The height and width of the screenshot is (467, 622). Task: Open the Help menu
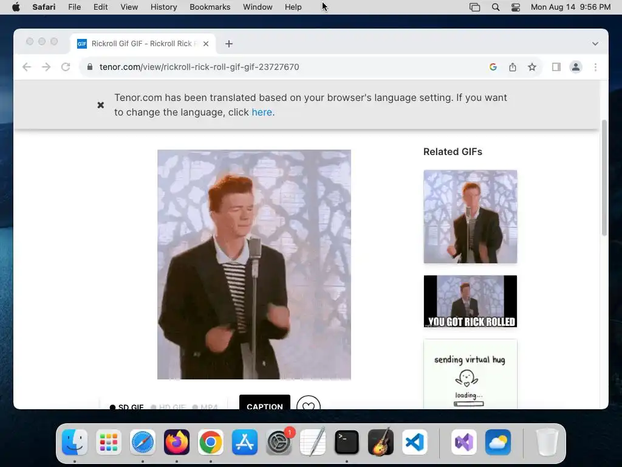pyautogui.click(x=293, y=7)
